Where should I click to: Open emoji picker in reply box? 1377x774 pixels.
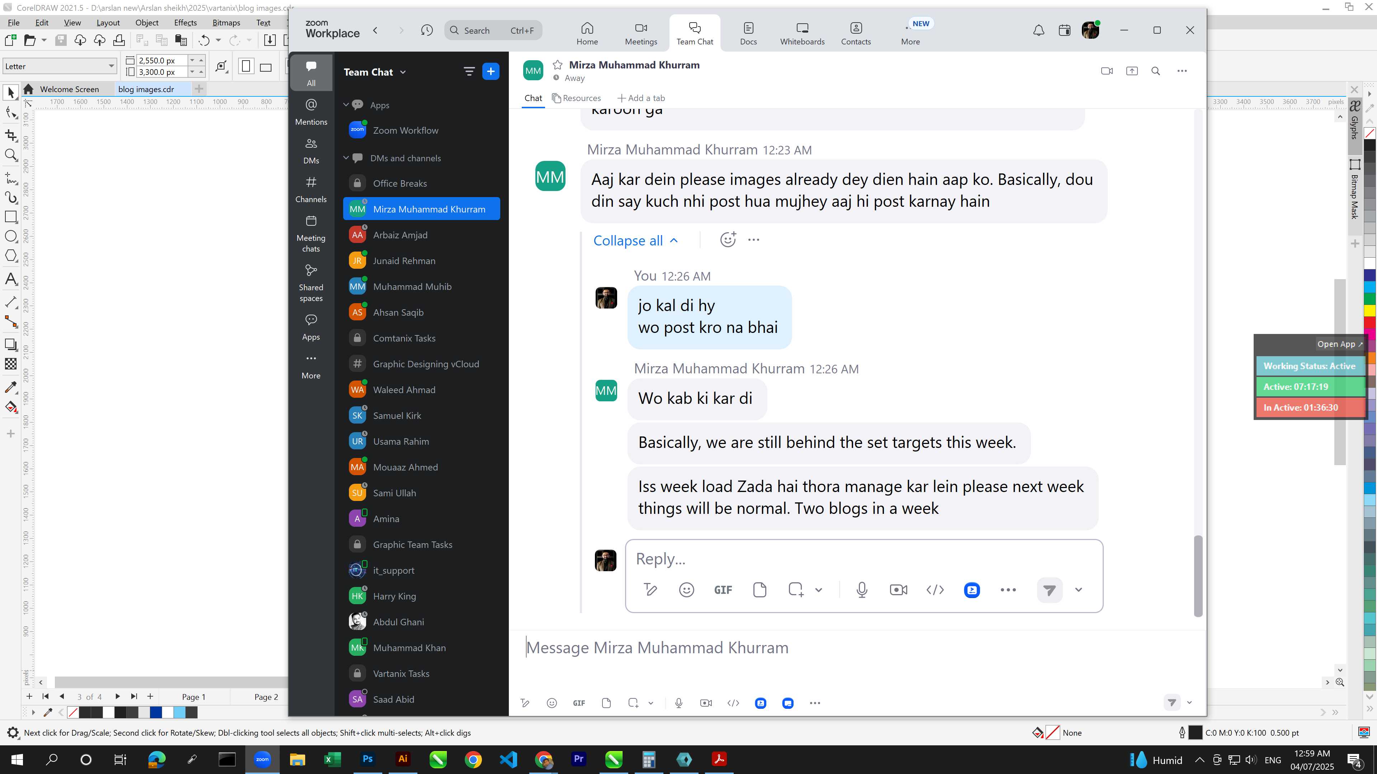tap(686, 590)
